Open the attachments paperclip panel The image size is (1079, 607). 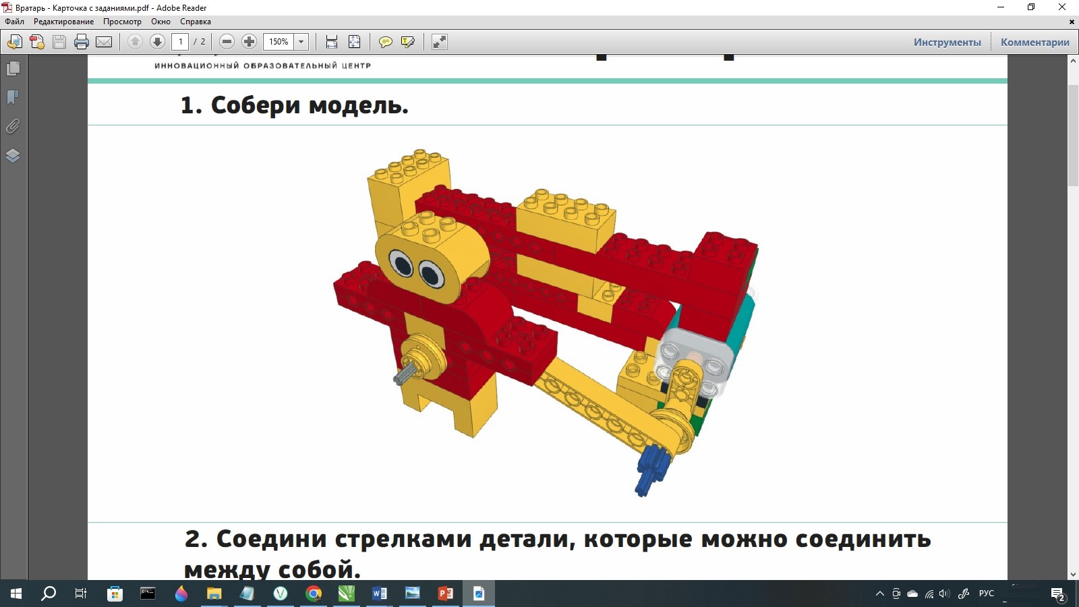point(13,127)
